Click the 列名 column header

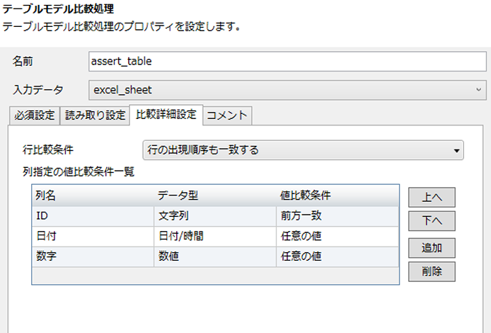(x=92, y=195)
